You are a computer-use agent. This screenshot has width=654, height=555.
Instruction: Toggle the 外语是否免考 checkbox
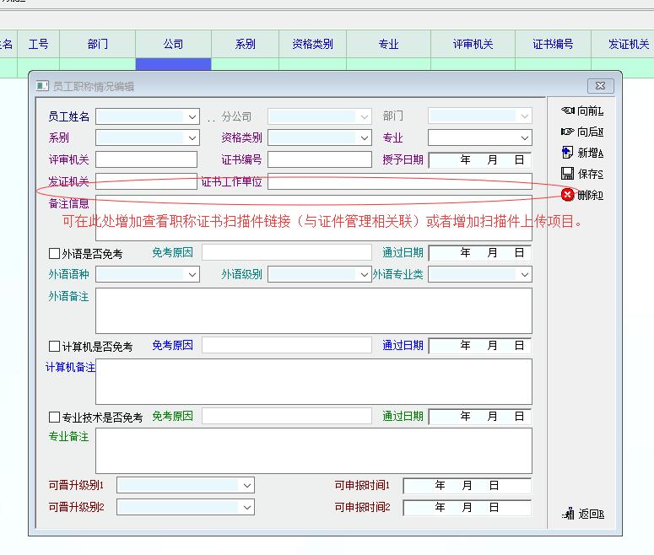click(x=55, y=253)
